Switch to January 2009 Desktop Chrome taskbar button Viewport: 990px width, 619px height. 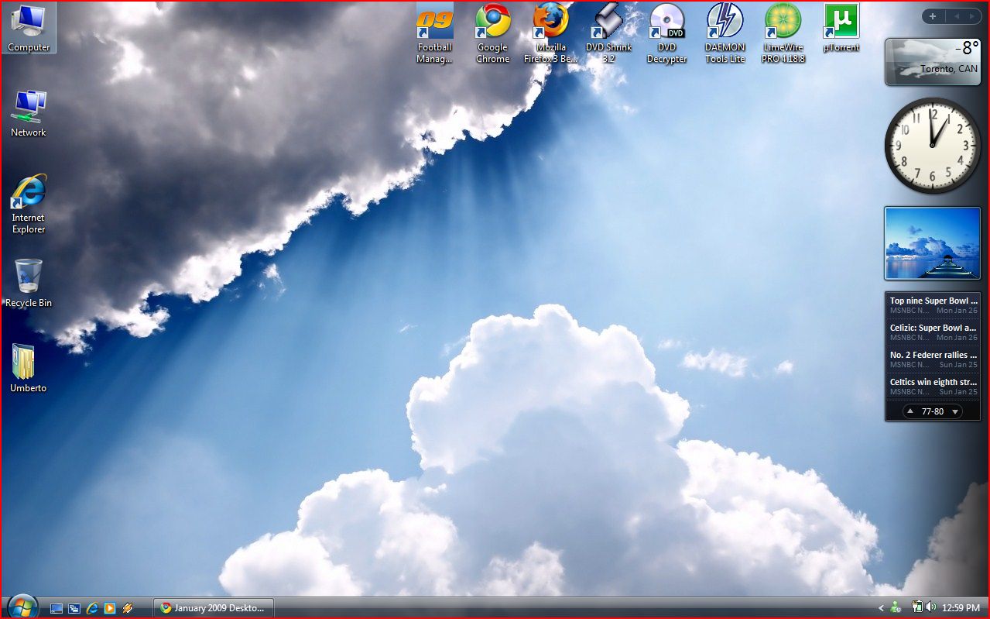tap(214, 608)
